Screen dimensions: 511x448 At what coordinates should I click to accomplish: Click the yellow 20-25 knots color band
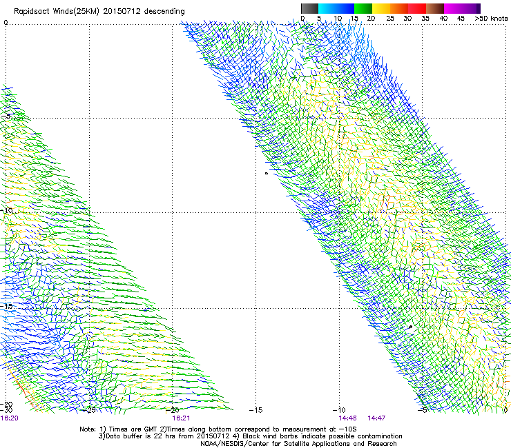point(381,8)
